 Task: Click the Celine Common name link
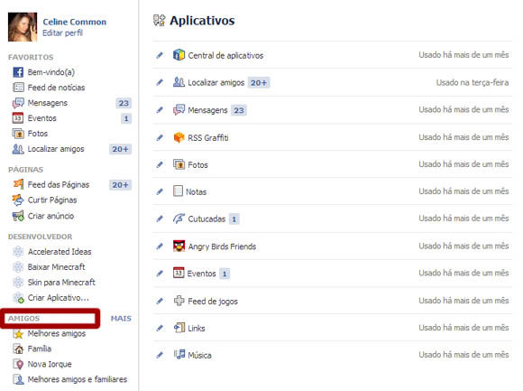pos(74,22)
